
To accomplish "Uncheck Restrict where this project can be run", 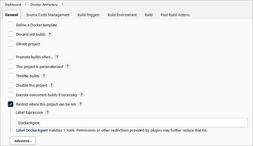I will tap(11, 104).
